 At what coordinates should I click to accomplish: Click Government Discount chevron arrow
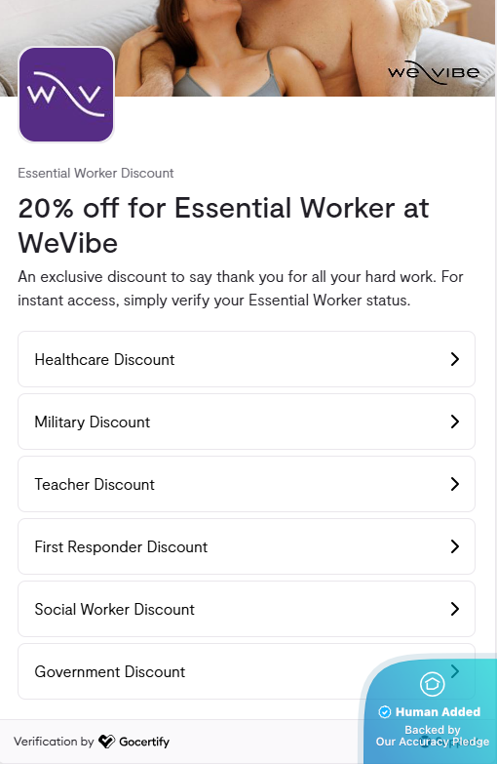tap(455, 671)
